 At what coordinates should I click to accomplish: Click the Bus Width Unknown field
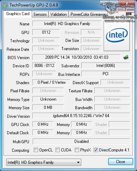tap(112, 99)
